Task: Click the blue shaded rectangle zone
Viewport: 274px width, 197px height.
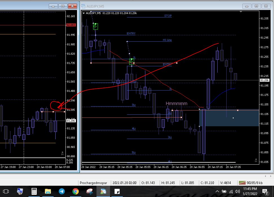Action: (x=229, y=118)
